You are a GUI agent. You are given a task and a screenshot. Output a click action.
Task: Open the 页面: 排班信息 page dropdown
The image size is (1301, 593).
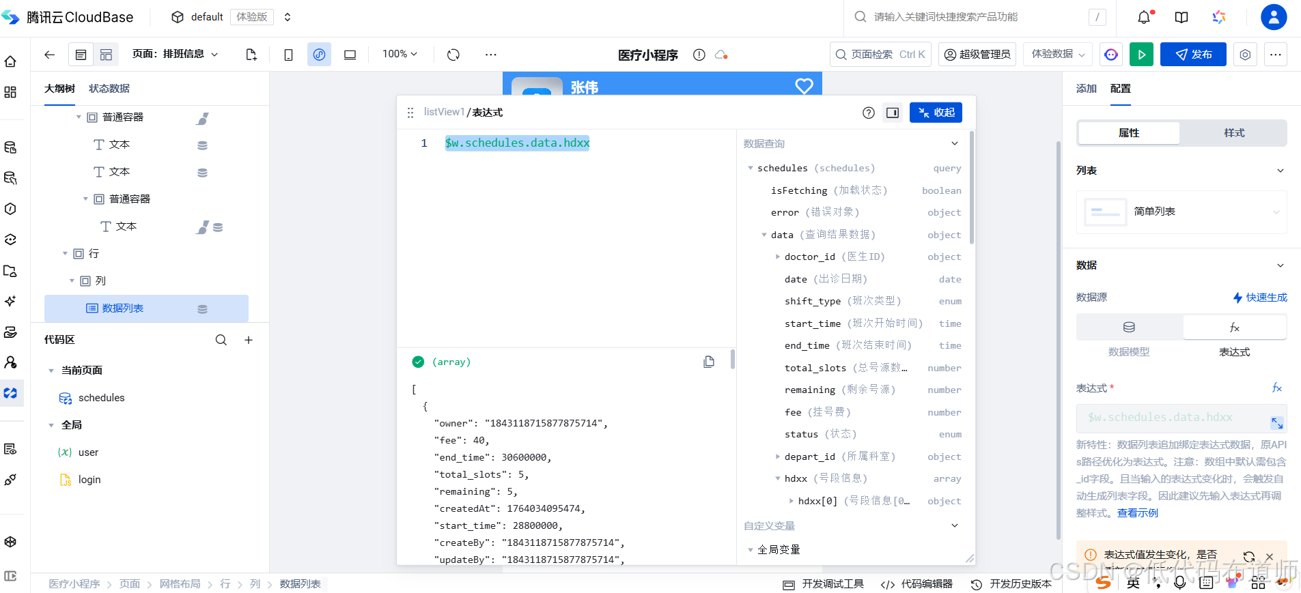tap(176, 54)
